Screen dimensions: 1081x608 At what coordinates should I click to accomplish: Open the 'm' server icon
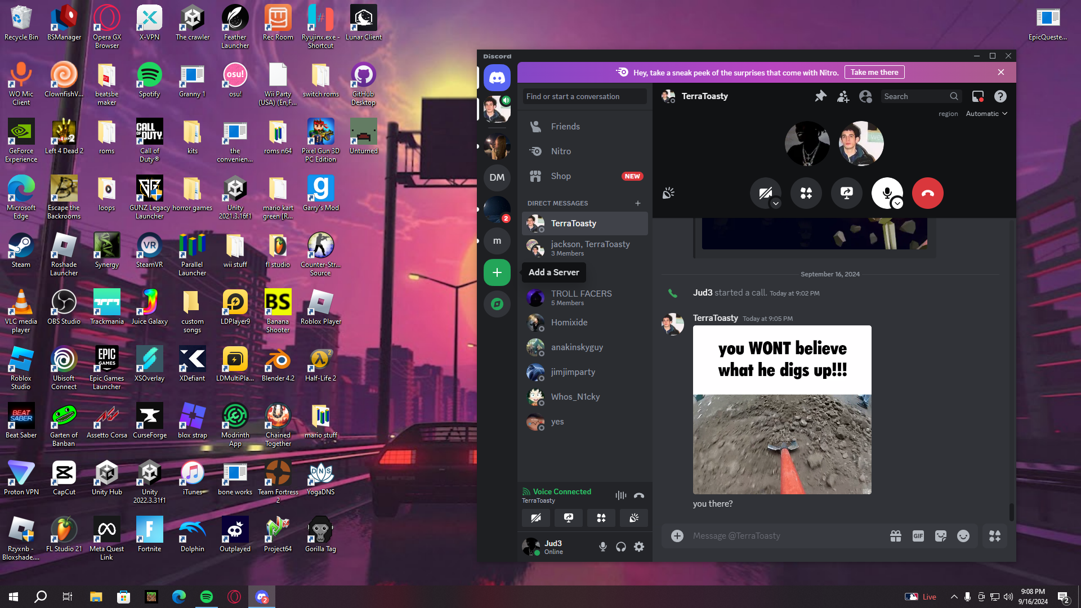point(497,241)
